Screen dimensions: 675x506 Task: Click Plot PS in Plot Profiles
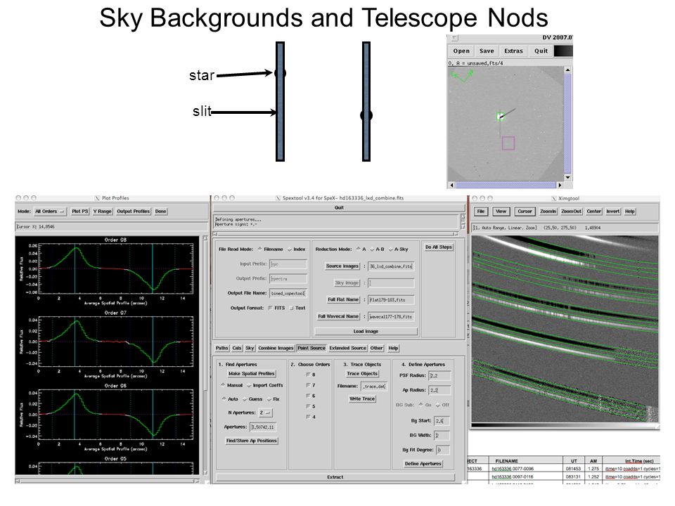pos(79,212)
